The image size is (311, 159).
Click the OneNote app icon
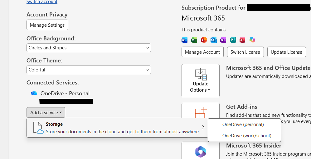tap(223, 40)
